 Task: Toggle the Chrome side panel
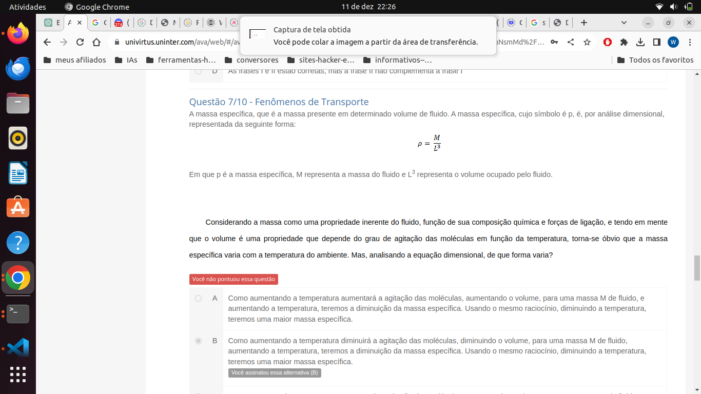pyautogui.click(x=657, y=42)
